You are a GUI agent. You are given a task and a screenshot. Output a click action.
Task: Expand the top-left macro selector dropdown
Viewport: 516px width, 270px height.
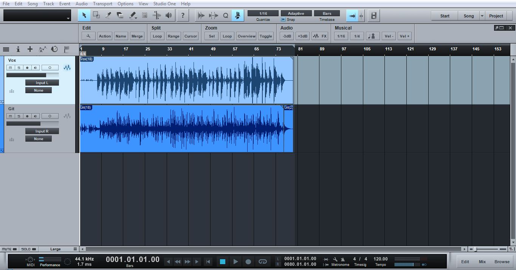[x=68, y=18]
